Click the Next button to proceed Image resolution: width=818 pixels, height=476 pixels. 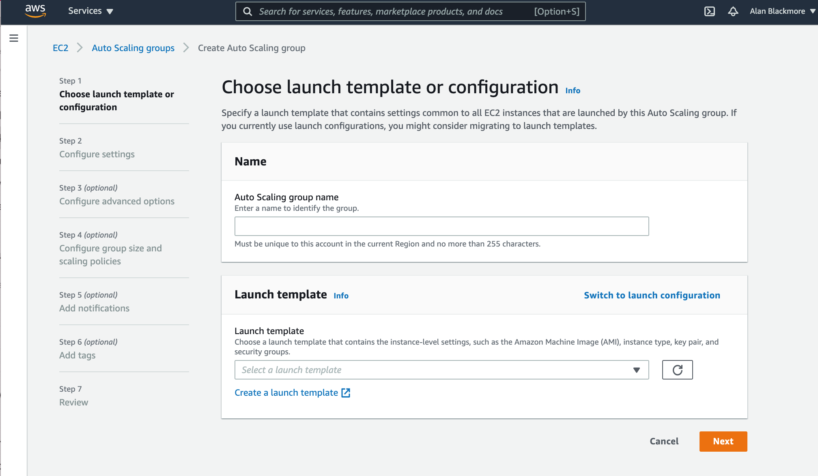tap(723, 442)
